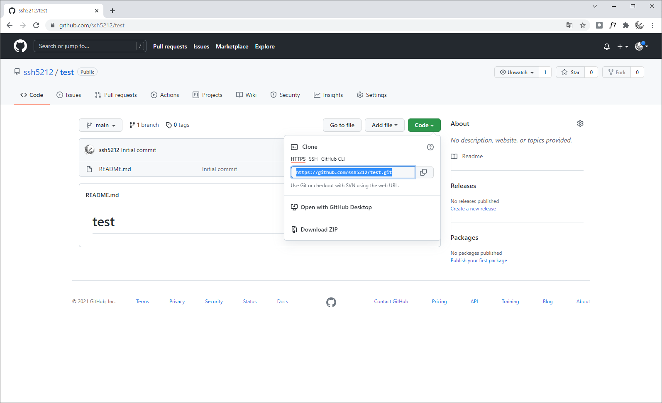662x403 pixels.
Task: Open the Projects tab
Action: pyautogui.click(x=208, y=95)
